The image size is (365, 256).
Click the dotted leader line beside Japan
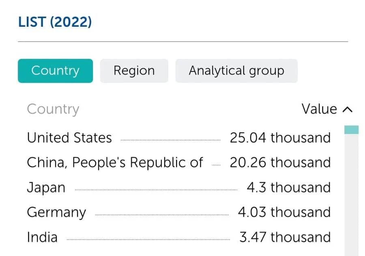(156, 189)
